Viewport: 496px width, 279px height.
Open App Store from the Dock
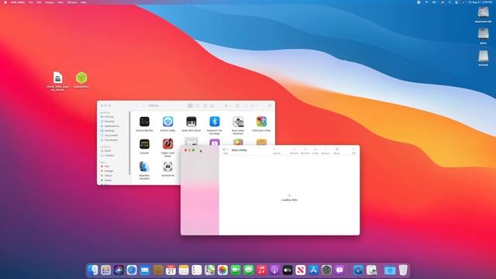pos(313,270)
